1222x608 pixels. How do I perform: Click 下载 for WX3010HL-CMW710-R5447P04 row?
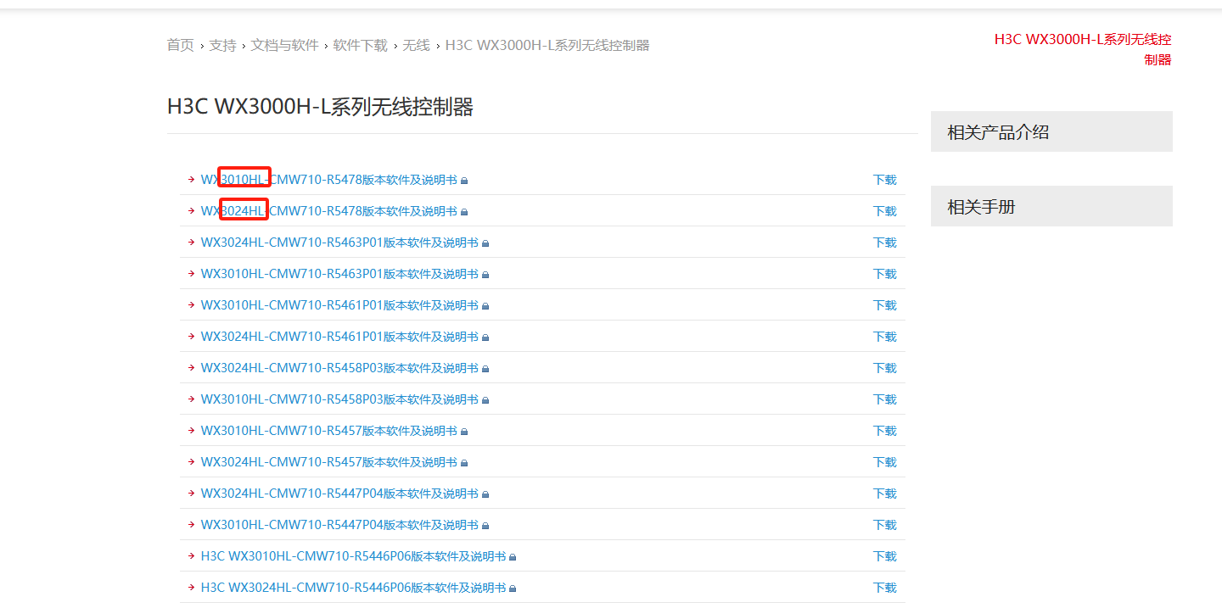[x=885, y=525]
